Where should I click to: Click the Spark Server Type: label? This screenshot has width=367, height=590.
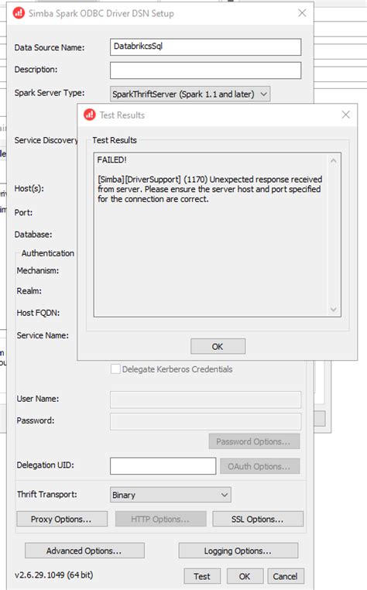point(50,93)
